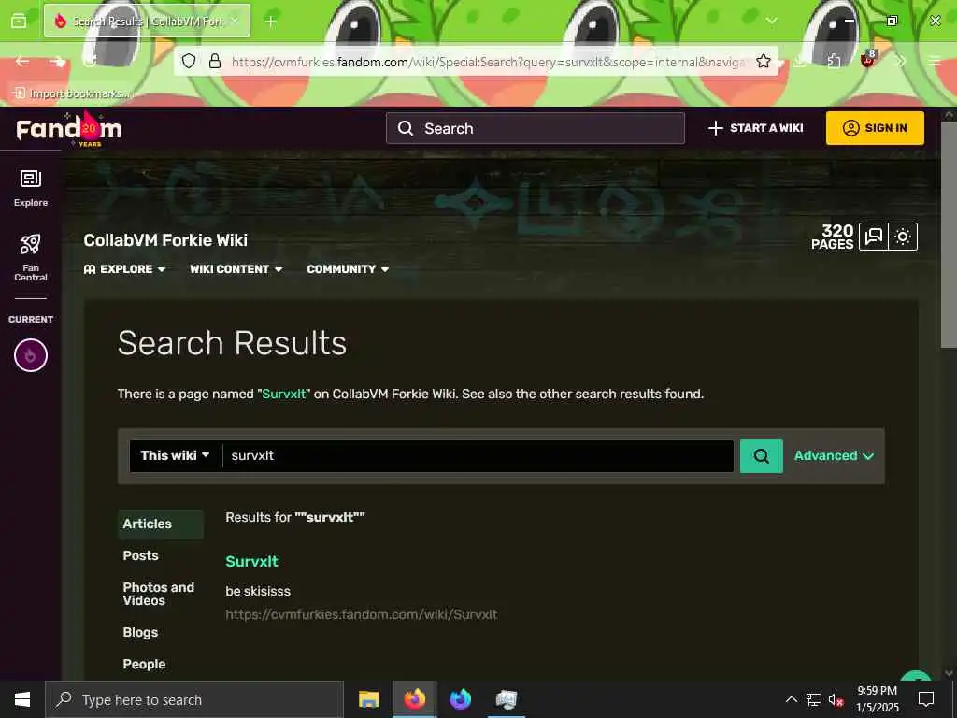The width and height of the screenshot is (957, 718).
Task: Select the Articles results tab
Action: tap(160, 524)
